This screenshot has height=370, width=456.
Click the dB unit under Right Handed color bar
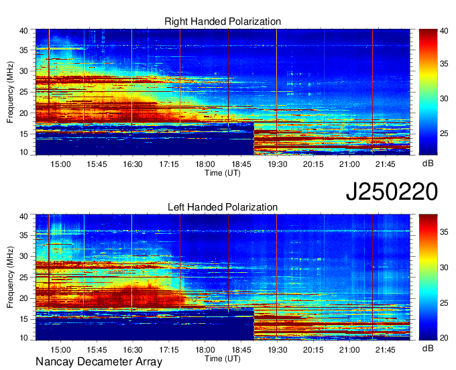[x=428, y=164]
